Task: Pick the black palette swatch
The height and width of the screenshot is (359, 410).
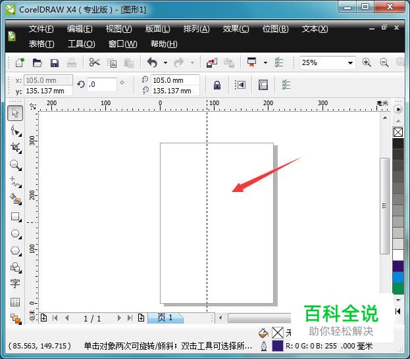Action: [398, 143]
